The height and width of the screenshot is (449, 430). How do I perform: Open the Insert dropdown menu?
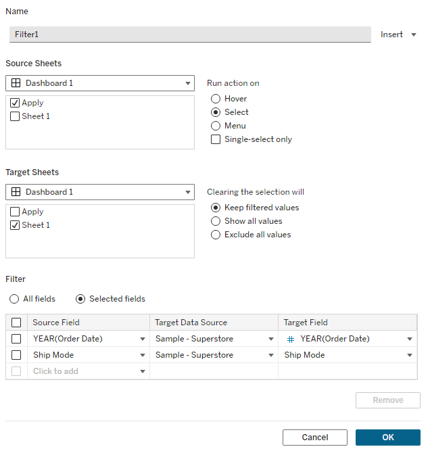pos(399,34)
